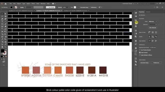165x92 pixels.
Task: Close the Untitled-3 document tab
Action: coord(62,11)
